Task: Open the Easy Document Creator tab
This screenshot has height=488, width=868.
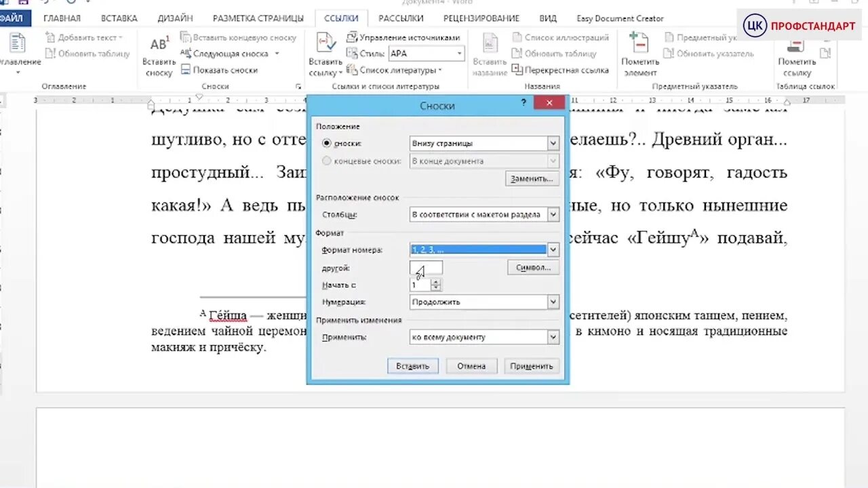Action: [620, 18]
